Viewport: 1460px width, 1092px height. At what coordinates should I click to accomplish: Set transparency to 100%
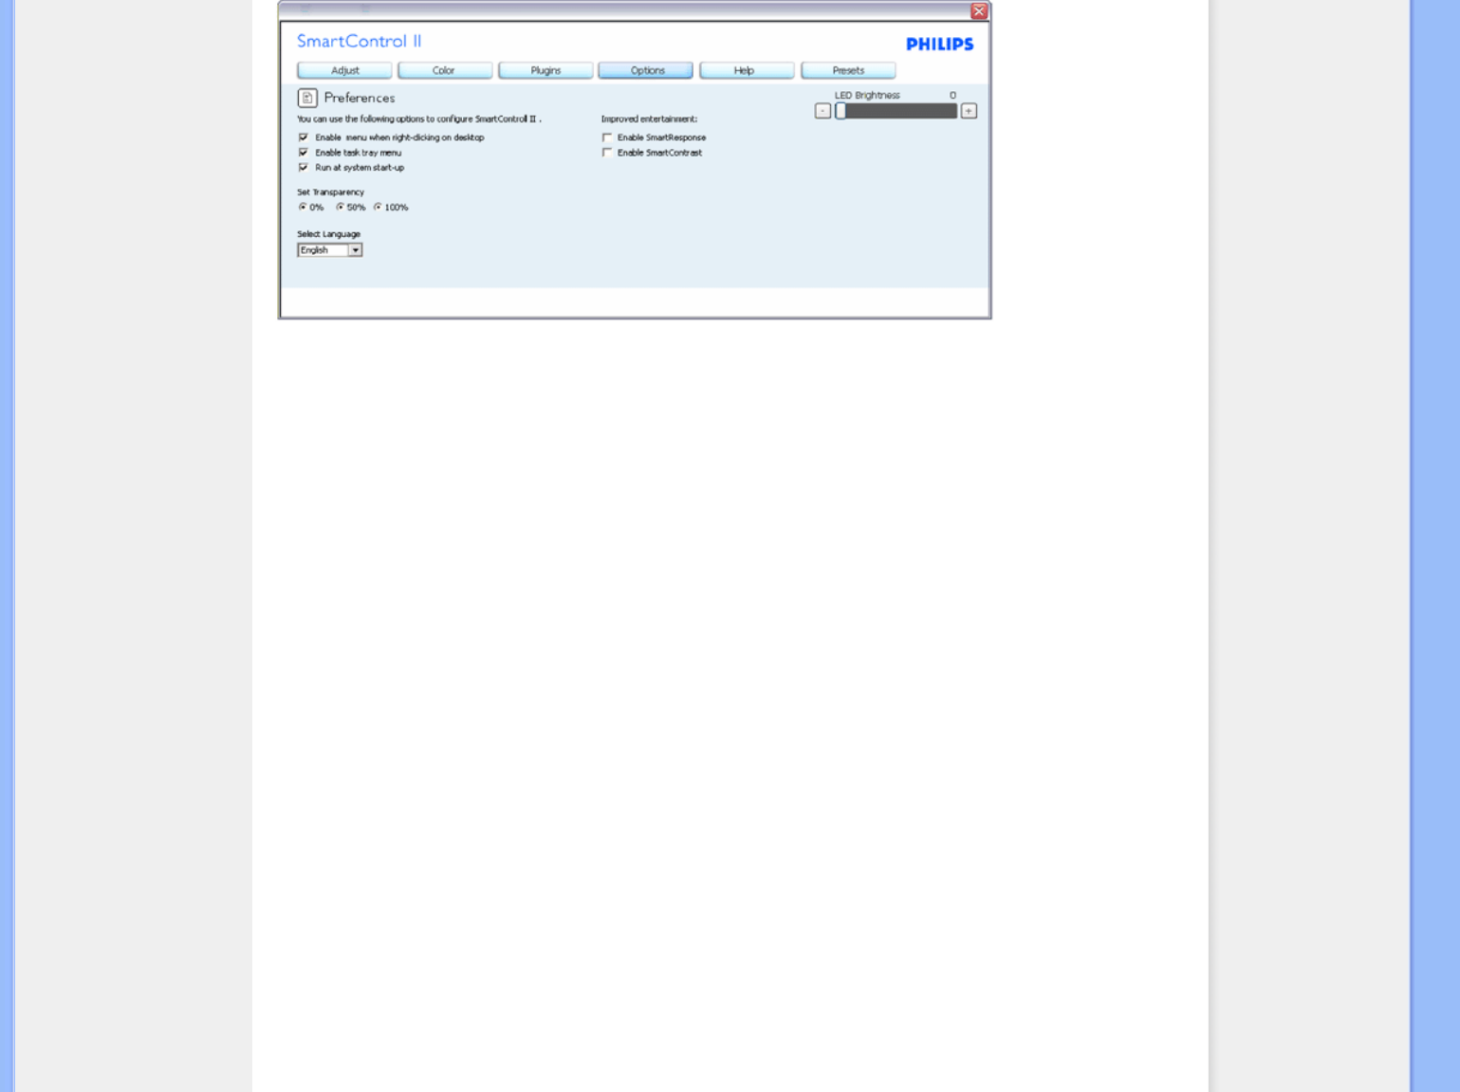coord(378,207)
